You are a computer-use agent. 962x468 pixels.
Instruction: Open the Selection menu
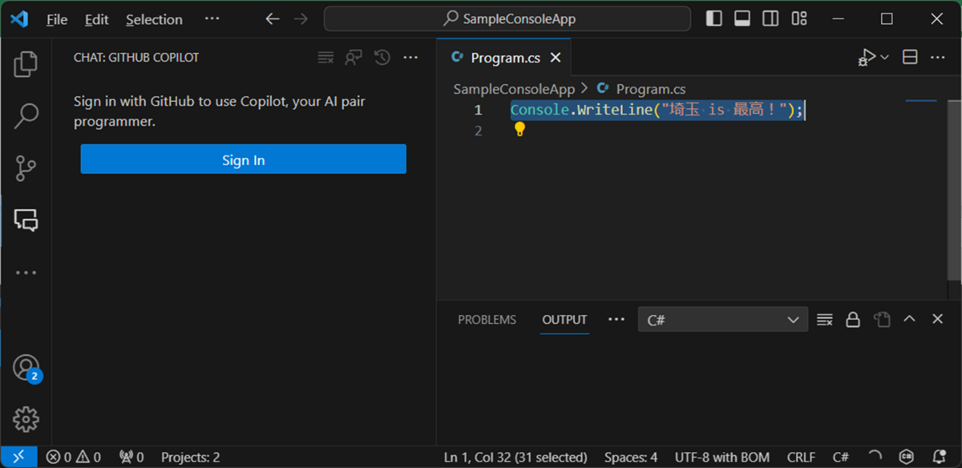point(154,19)
